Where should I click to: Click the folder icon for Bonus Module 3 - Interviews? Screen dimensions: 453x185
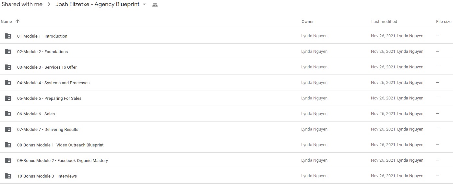(x=8, y=176)
